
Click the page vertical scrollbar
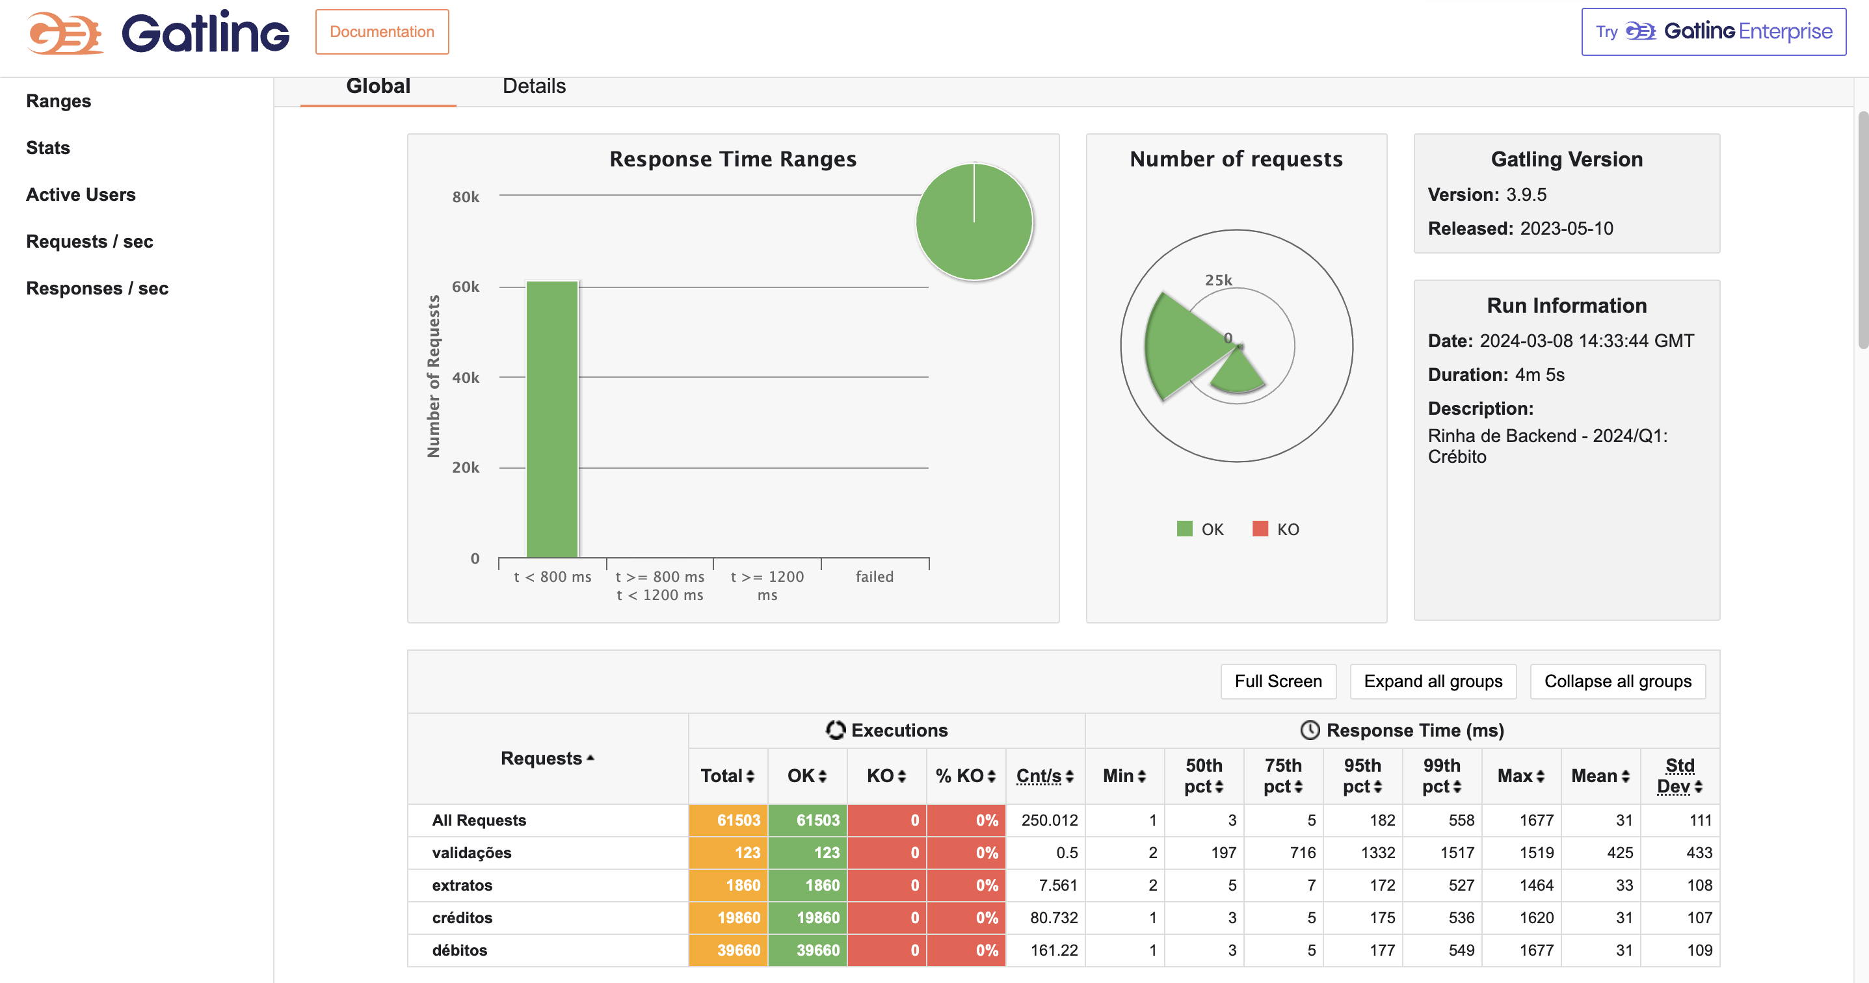tap(1862, 229)
